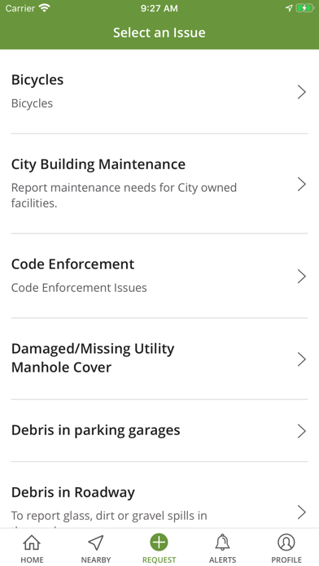Open Damaged/Missing Utility Manhole Cover chevron
The image size is (319, 566).
pos(302,359)
